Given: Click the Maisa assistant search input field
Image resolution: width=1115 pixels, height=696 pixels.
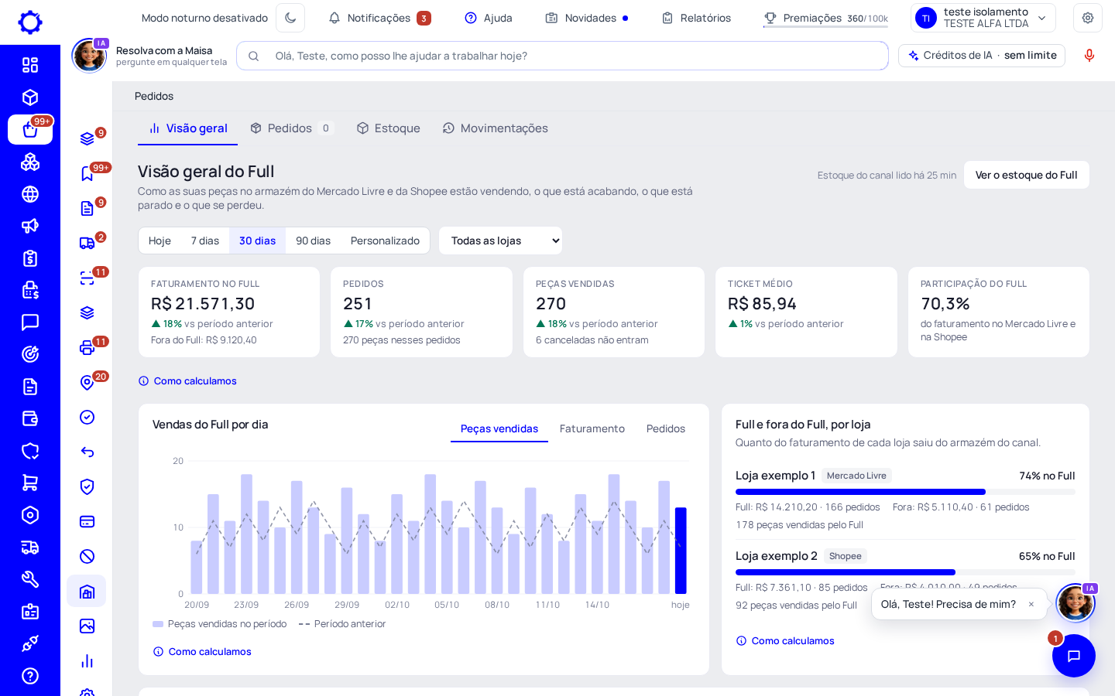Looking at the screenshot, I should tap(562, 56).
